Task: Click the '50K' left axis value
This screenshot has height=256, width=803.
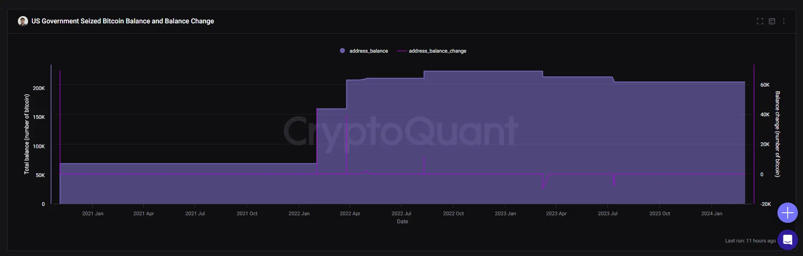Action: click(x=40, y=175)
